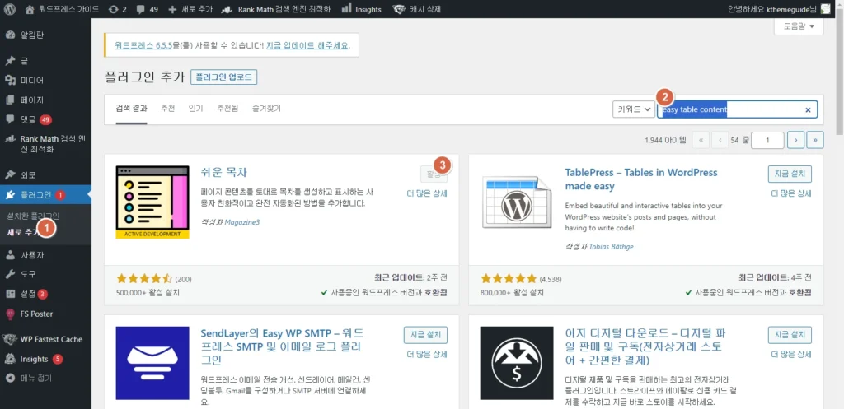Open 더 많은 상세 for Easy WP SMTP
This screenshot has height=409, width=844.
tap(427, 354)
